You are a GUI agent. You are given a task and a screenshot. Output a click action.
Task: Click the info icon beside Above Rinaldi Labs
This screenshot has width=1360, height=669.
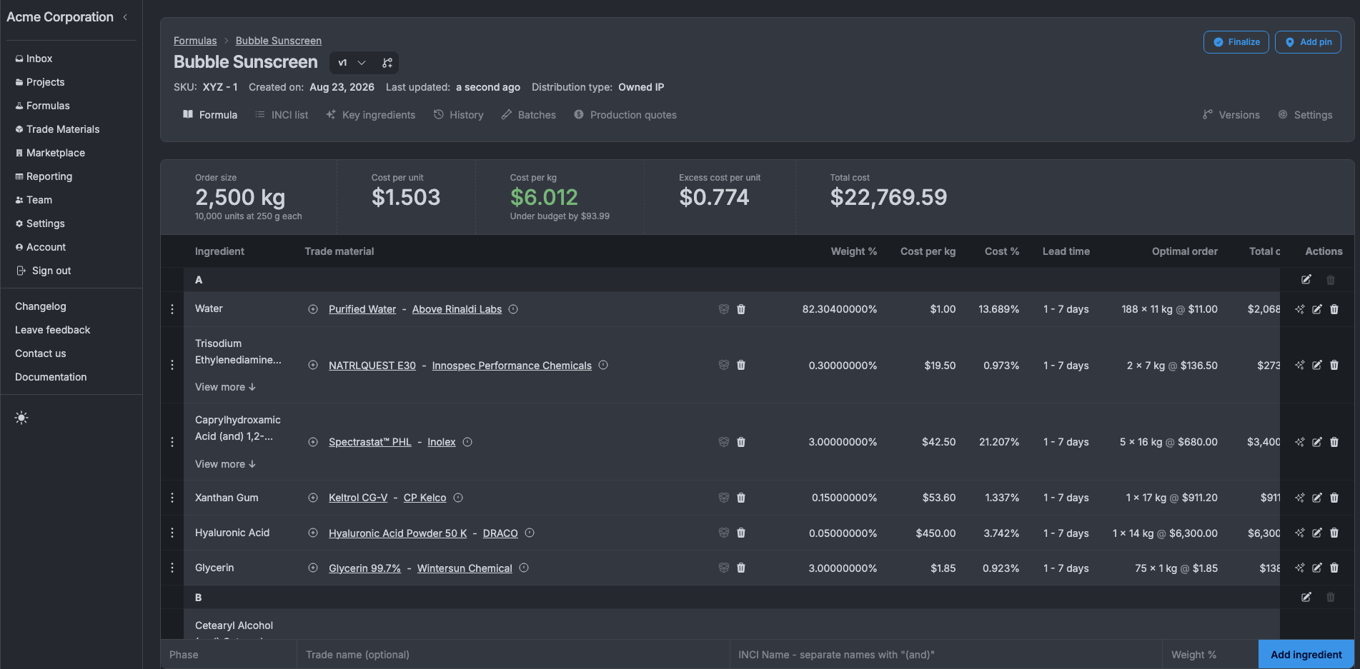(513, 309)
